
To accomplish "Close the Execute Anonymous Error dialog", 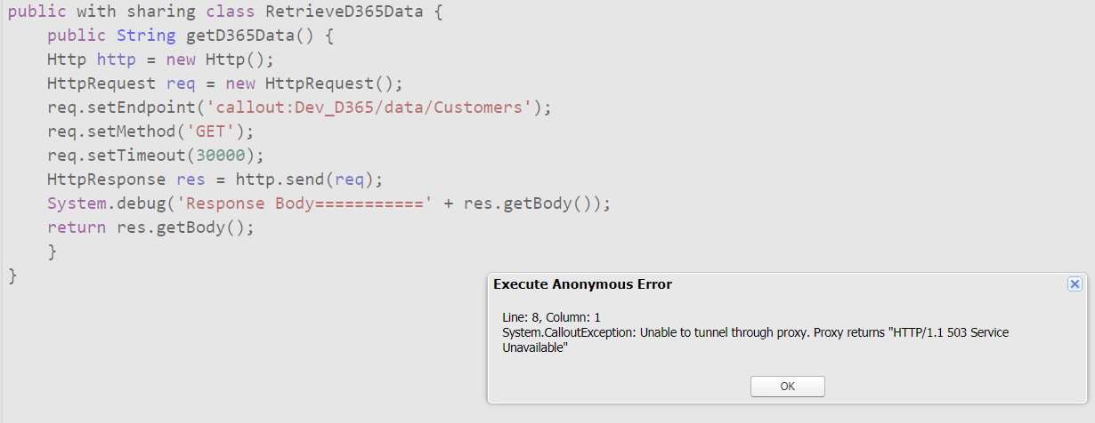I will tap(1075, 283).
